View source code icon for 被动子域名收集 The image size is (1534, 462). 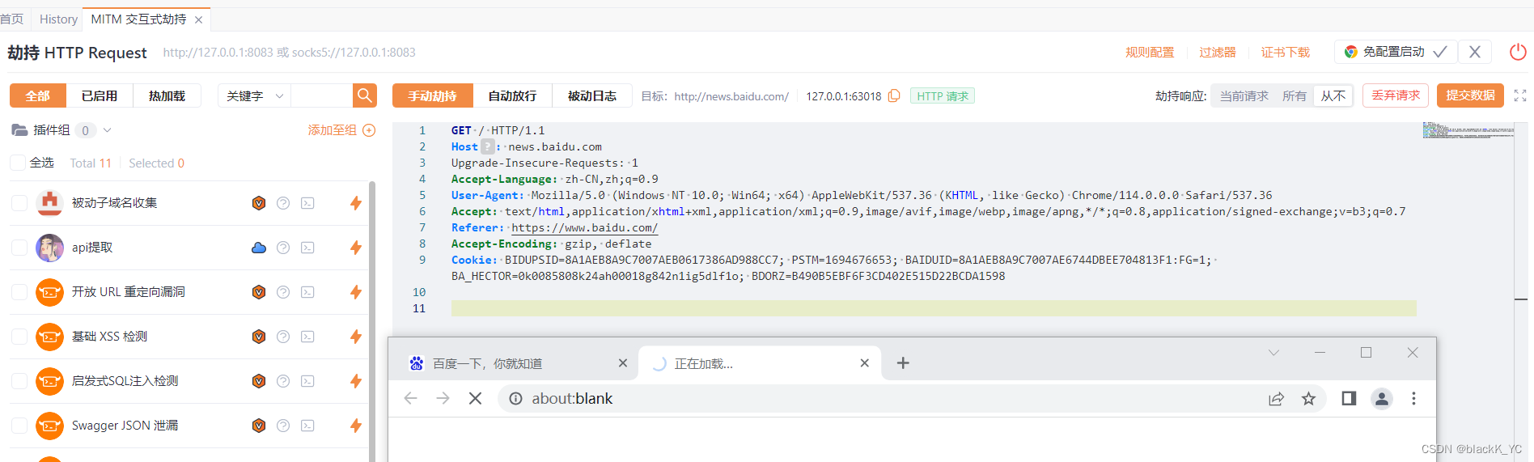[x=307, y=203]
